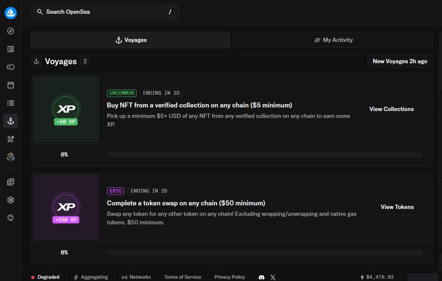Open the Privacy Policy link

tap(230, 277)
